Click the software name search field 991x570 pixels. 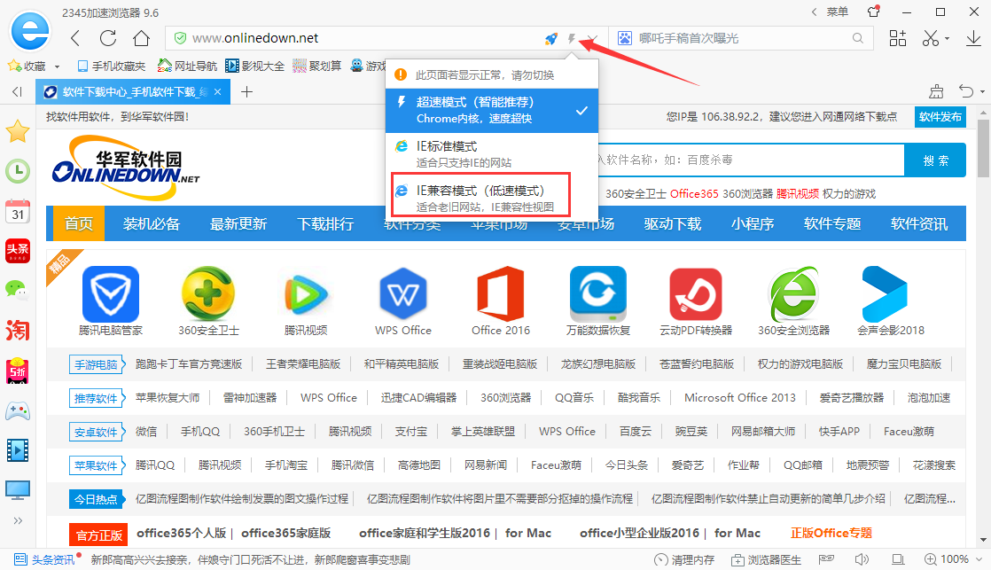(x=752, y=160)
